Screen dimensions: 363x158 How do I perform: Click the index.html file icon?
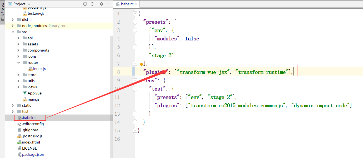click(x=19, y=142)
